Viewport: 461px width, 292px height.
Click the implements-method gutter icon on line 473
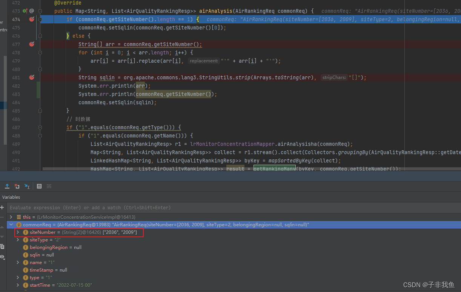click(25, 11)
